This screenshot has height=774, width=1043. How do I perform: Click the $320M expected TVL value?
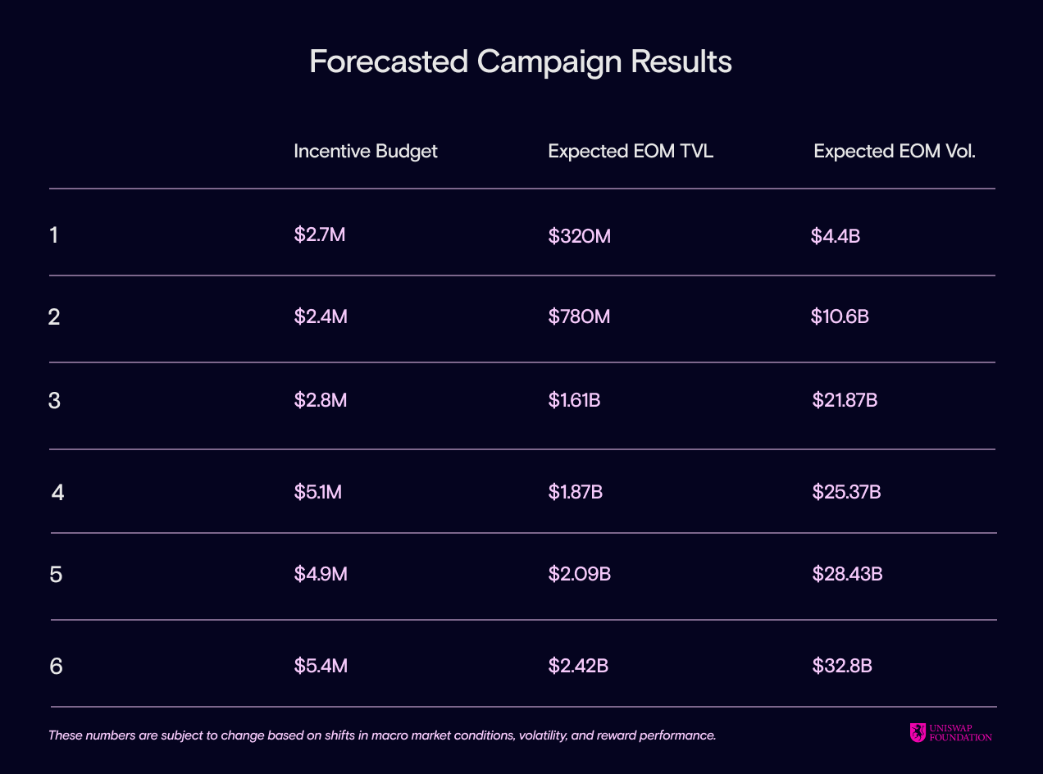580,236
